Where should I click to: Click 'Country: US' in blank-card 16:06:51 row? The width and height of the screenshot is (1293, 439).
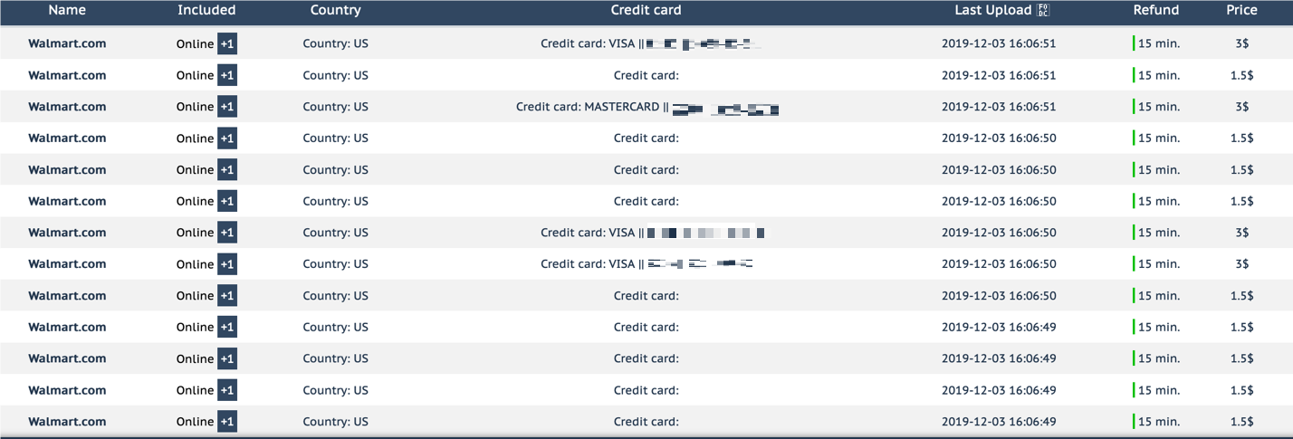335,75
